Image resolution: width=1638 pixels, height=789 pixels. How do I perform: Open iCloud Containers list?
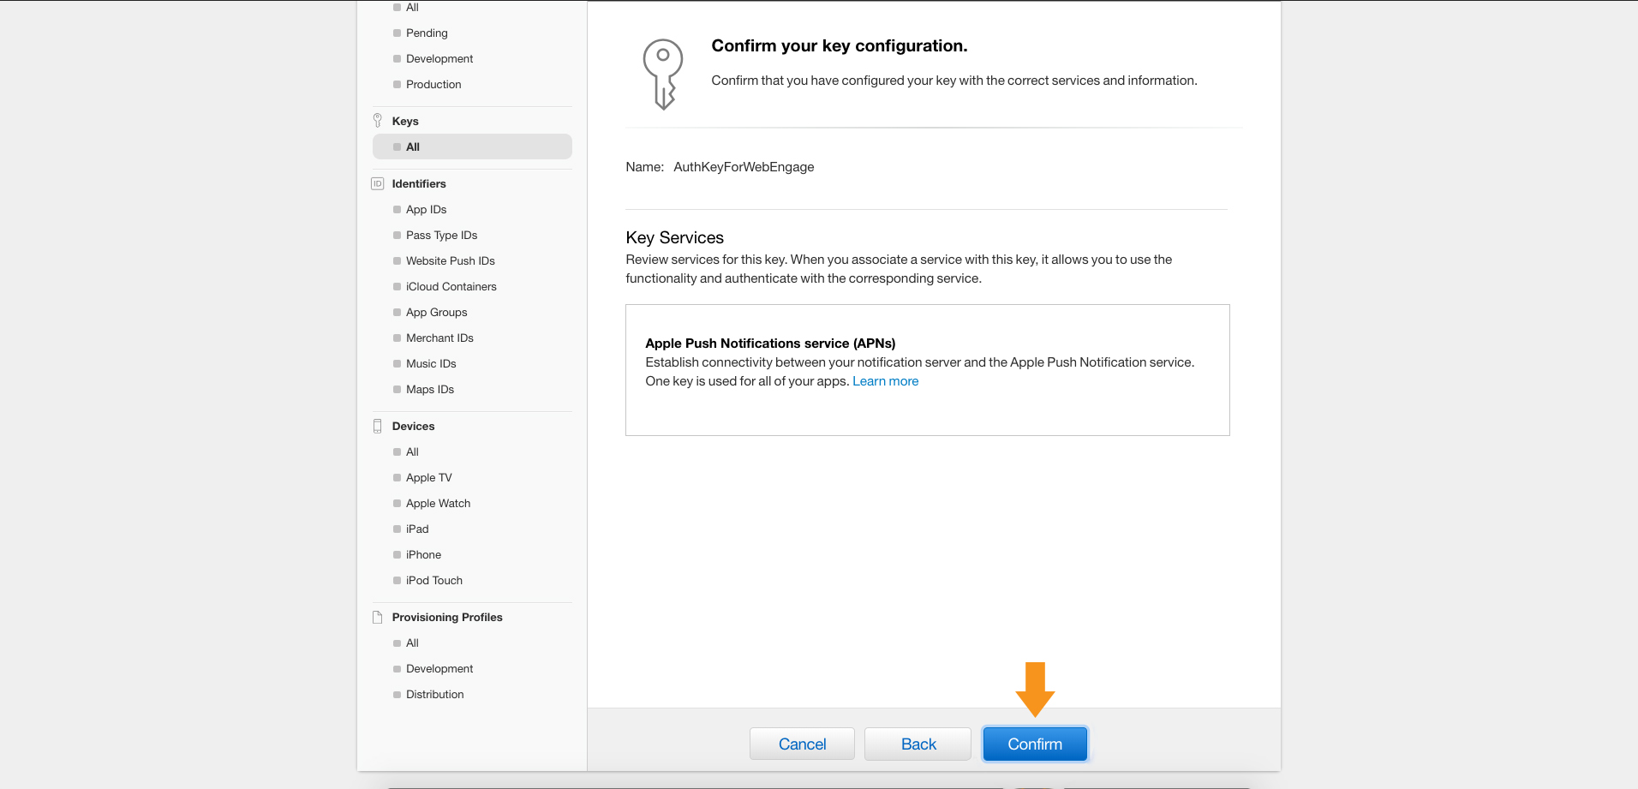click(451, 286)
